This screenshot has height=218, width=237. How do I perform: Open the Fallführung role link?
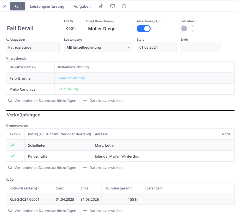(68, 89)
